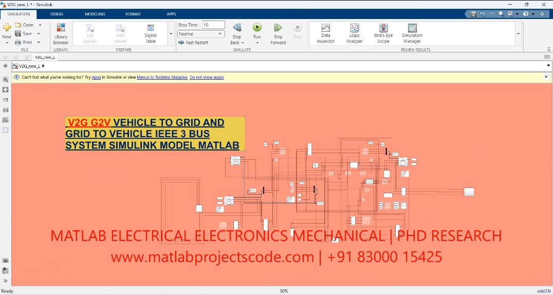Click the Stop Time input field
This screenshot has height=295, width=553.
point(213,25)
